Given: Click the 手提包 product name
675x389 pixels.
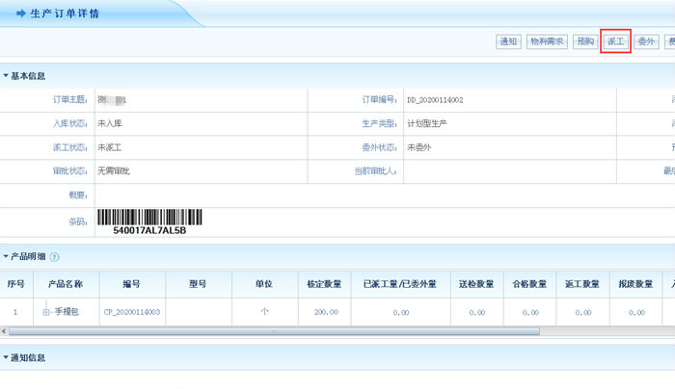Looking at the screenshot, I should tap(67, 312).
